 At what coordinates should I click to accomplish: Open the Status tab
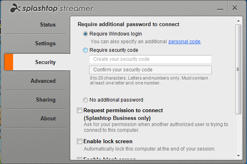point(48,24)
